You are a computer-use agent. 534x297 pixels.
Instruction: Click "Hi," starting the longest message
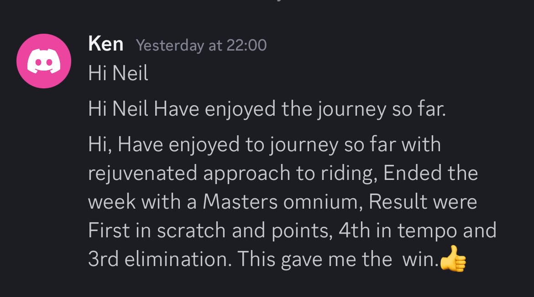99,145
